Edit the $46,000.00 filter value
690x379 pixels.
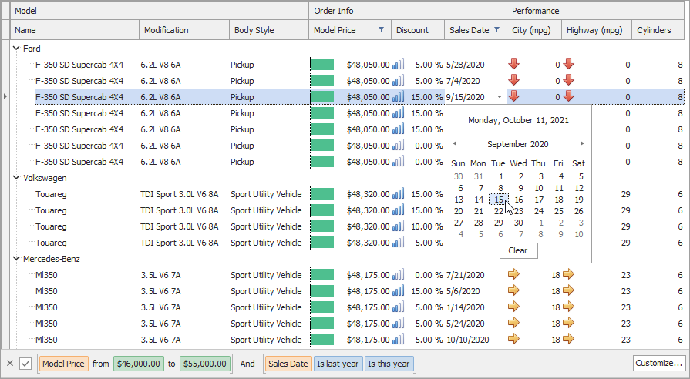pyautogui.click(x=139, y=364)
